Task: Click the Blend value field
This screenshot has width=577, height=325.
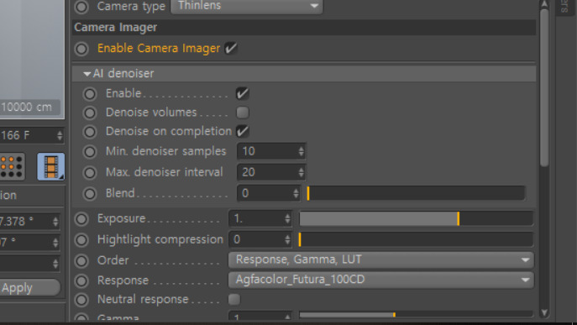Action: tap(269, 193)
